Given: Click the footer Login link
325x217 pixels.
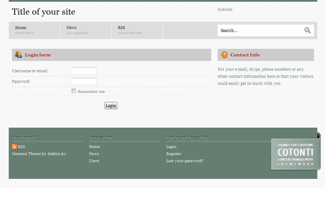Looking at the screenshot, I should pyautogui.click(x=171, y=147).
